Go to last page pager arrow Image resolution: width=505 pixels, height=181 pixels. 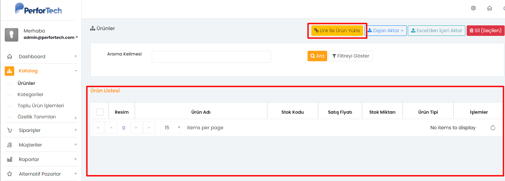pyautogui.click(x=149, y=128)
